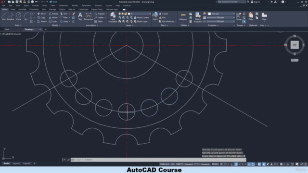Select the Polyline tool
This screenshot has width=308, height=173.
11,16
